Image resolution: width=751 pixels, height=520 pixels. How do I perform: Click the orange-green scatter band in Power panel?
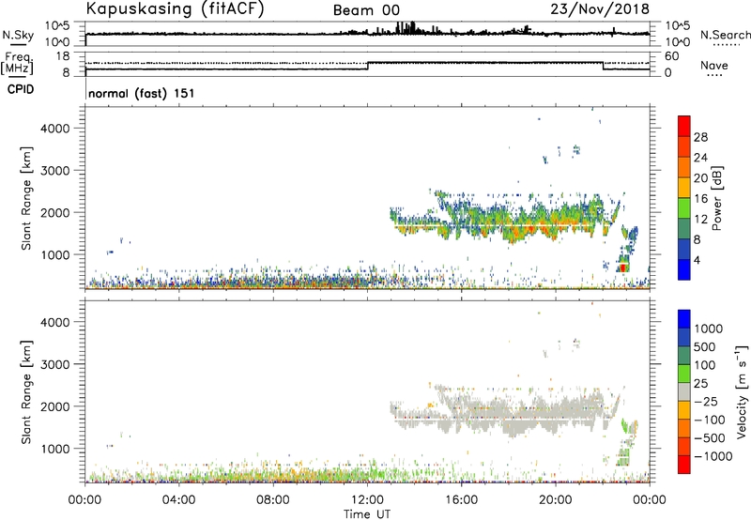503,218
